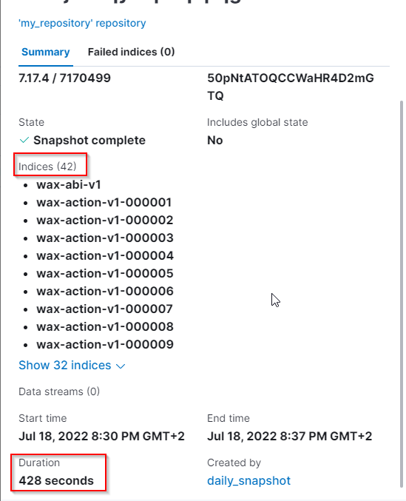
Task: Click the 7.17.4 / 7170499 version value
Action: [64, 78]
